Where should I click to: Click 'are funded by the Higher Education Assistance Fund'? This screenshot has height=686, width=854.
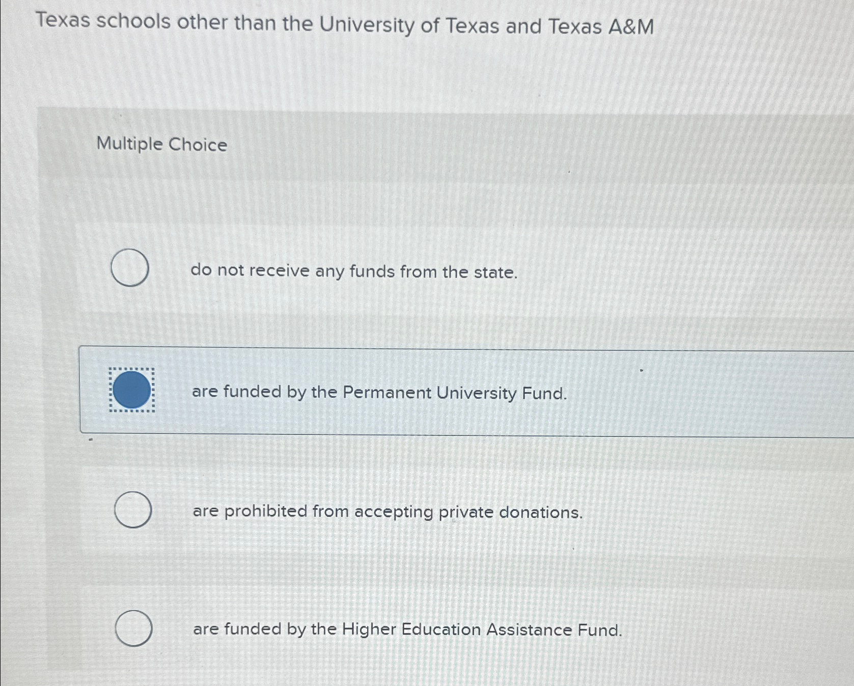pyautogui.click(x=407, y=630)
